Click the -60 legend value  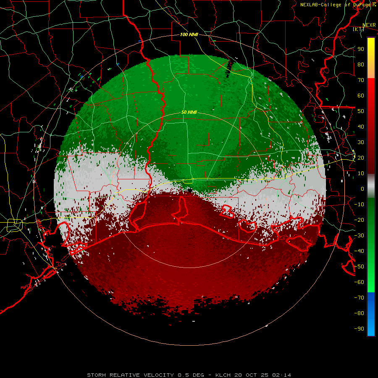pos(359,282)
